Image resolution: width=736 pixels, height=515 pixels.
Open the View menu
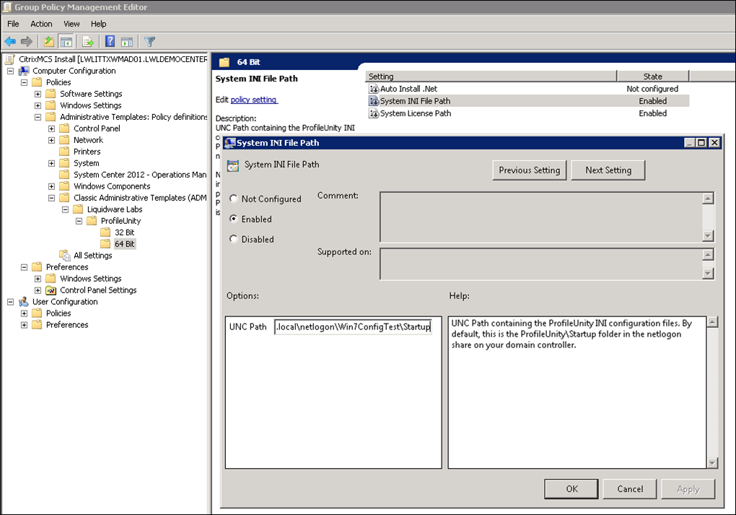pyautogui.click(x=71, y=24)
